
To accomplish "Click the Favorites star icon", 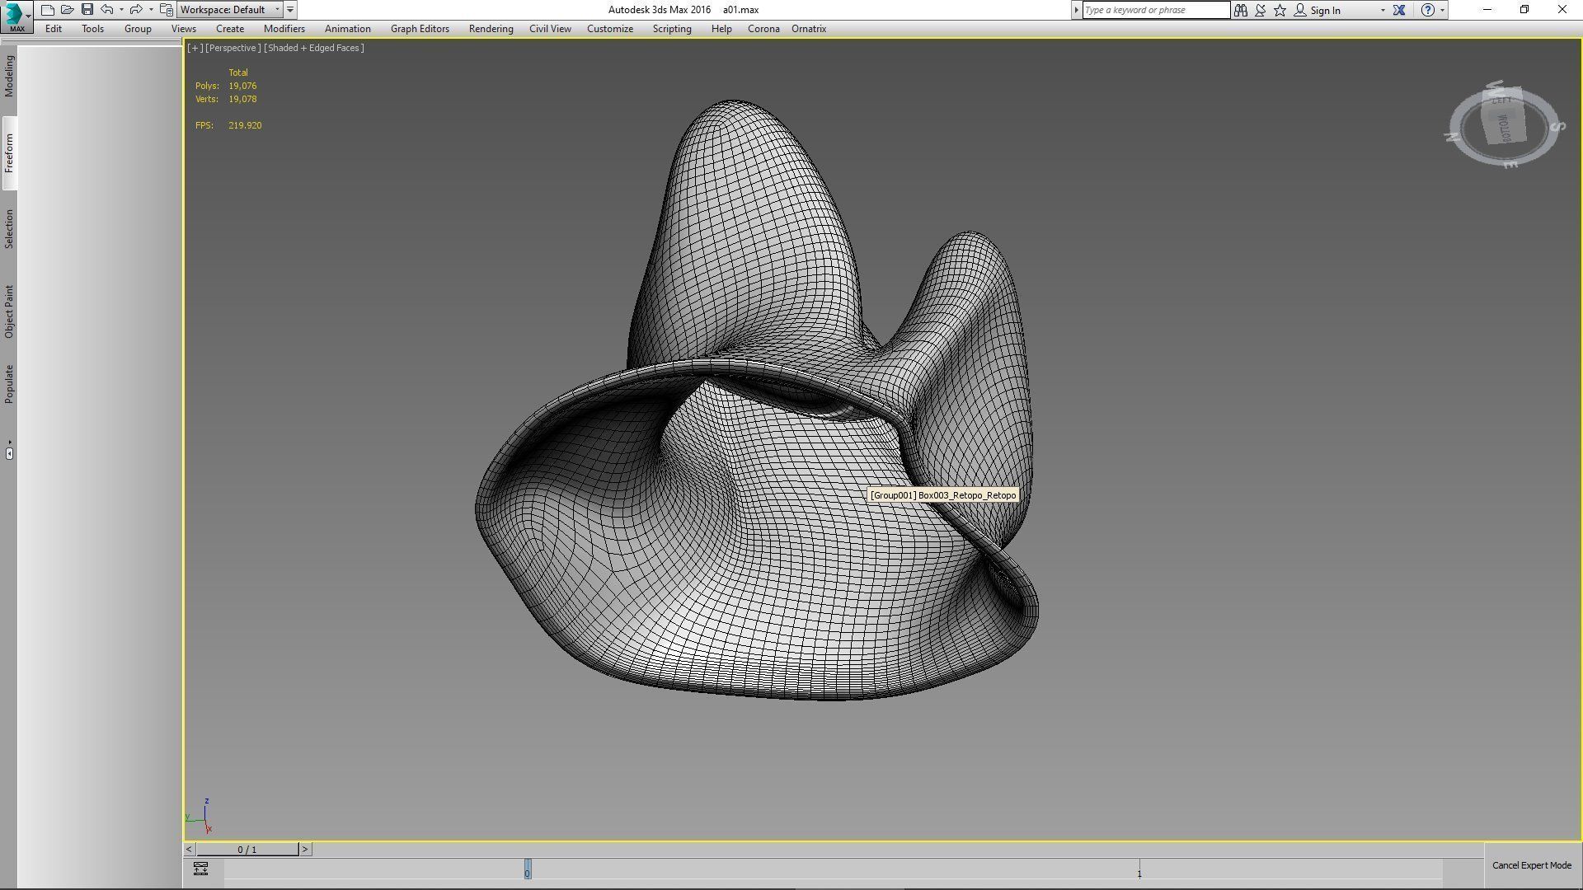I will (x=1280, y=10).
